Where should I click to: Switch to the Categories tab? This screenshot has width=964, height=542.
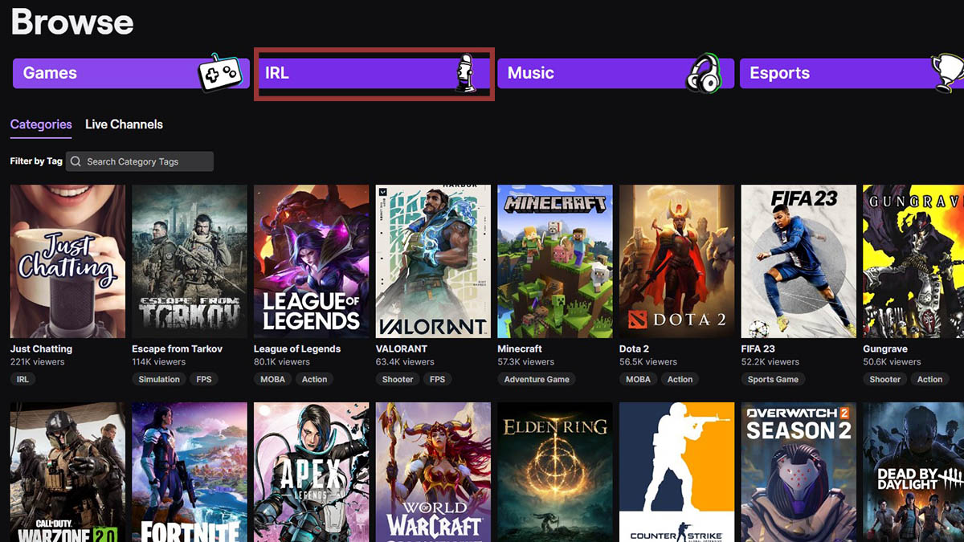(40, 124)
